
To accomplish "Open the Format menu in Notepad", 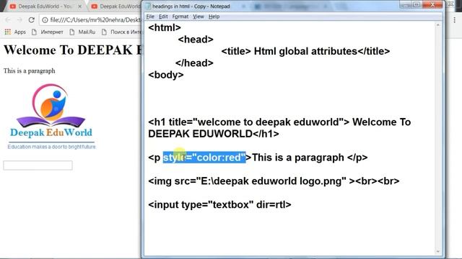I will 180,17.
